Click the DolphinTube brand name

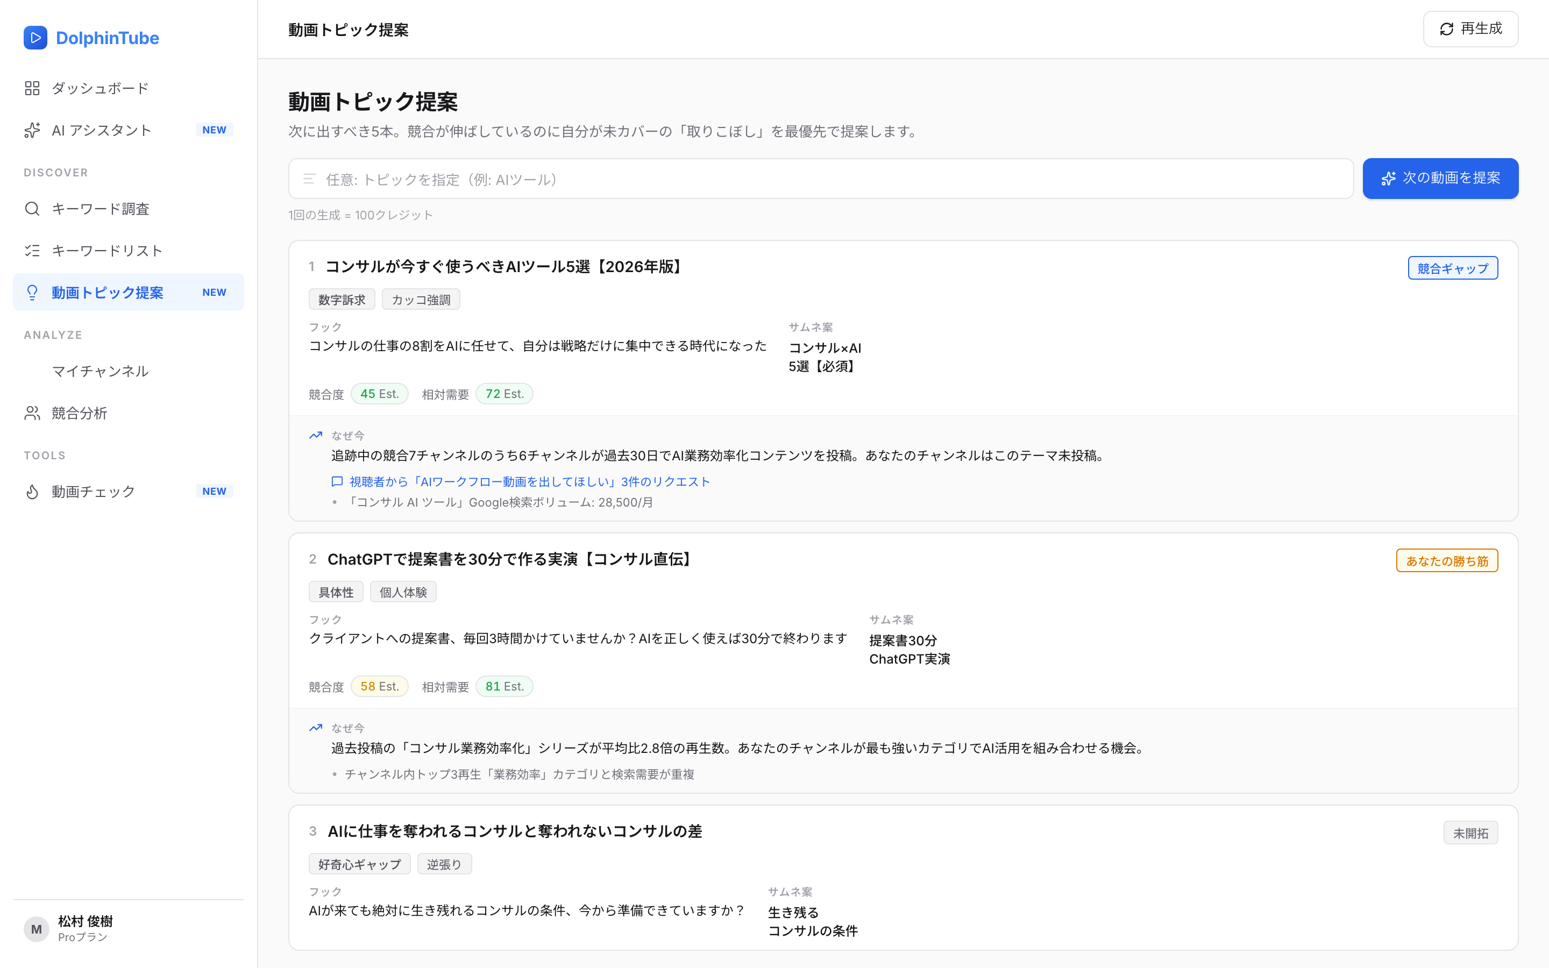click(108, 38)
